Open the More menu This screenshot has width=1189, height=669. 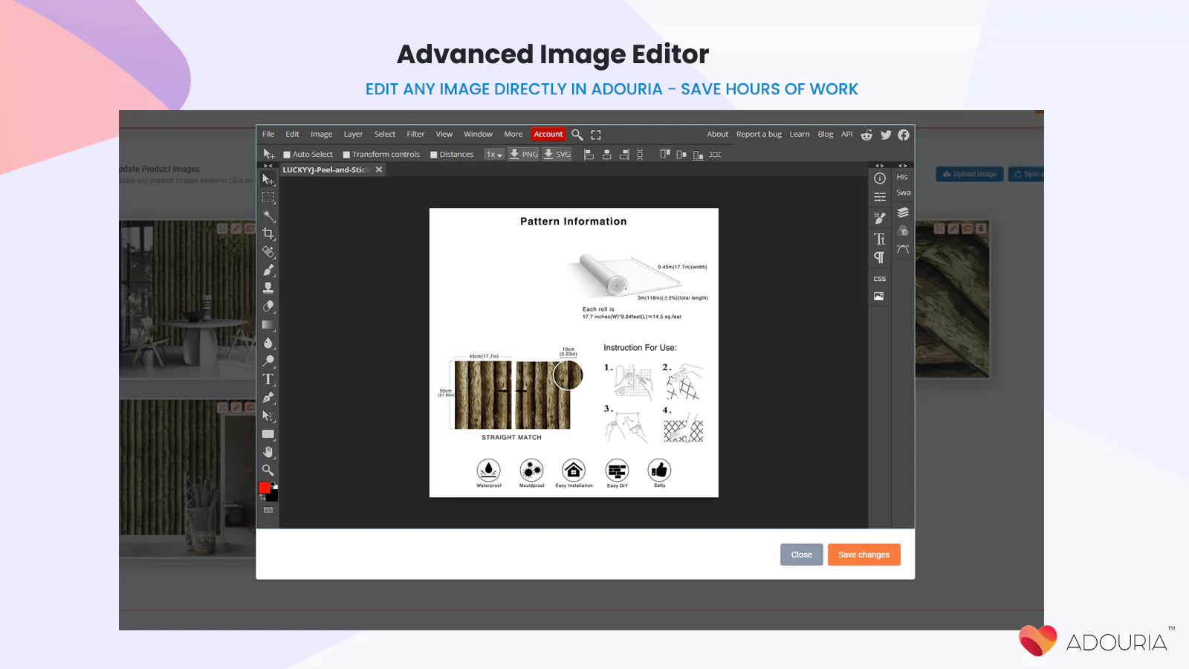513,135
